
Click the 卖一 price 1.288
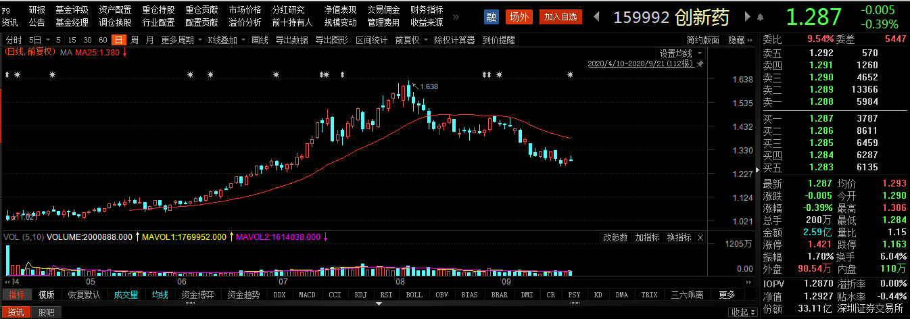pos(821,101)
